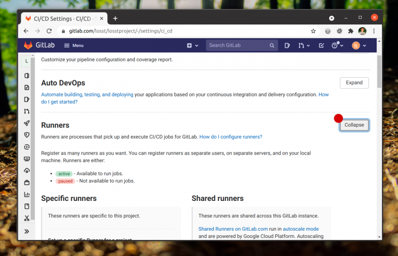The height and width of the screenshot is (256, 398).
Task: Open the Snippets scissors icon in the sidebar
Action: pos(27,218)
